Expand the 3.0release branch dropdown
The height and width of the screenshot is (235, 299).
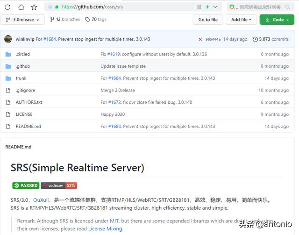[23, 20]
